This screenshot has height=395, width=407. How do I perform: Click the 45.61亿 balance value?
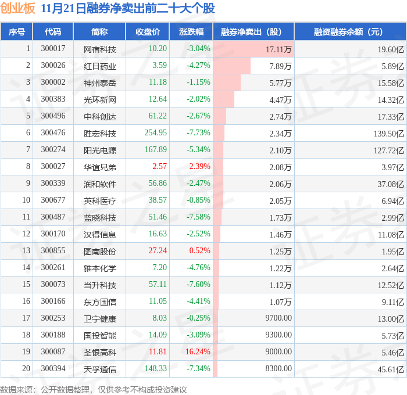(x=391, y=369)
